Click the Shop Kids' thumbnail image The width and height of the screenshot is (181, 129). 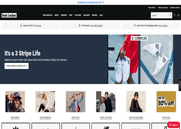[76, 102]
